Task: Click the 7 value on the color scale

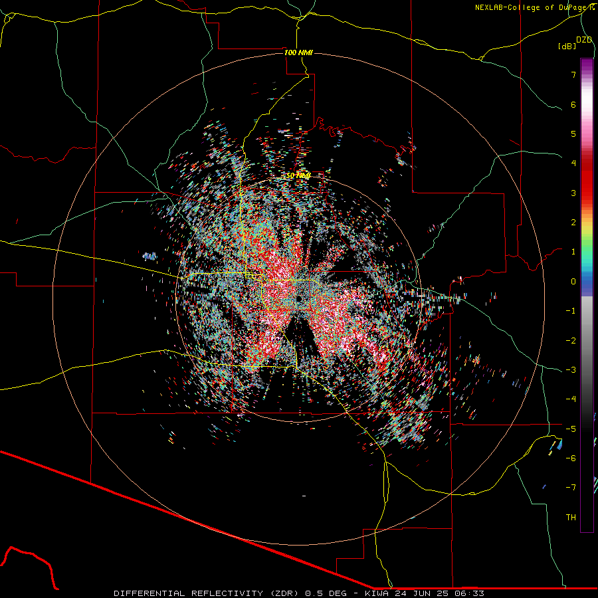Action: tap(573, 74)
